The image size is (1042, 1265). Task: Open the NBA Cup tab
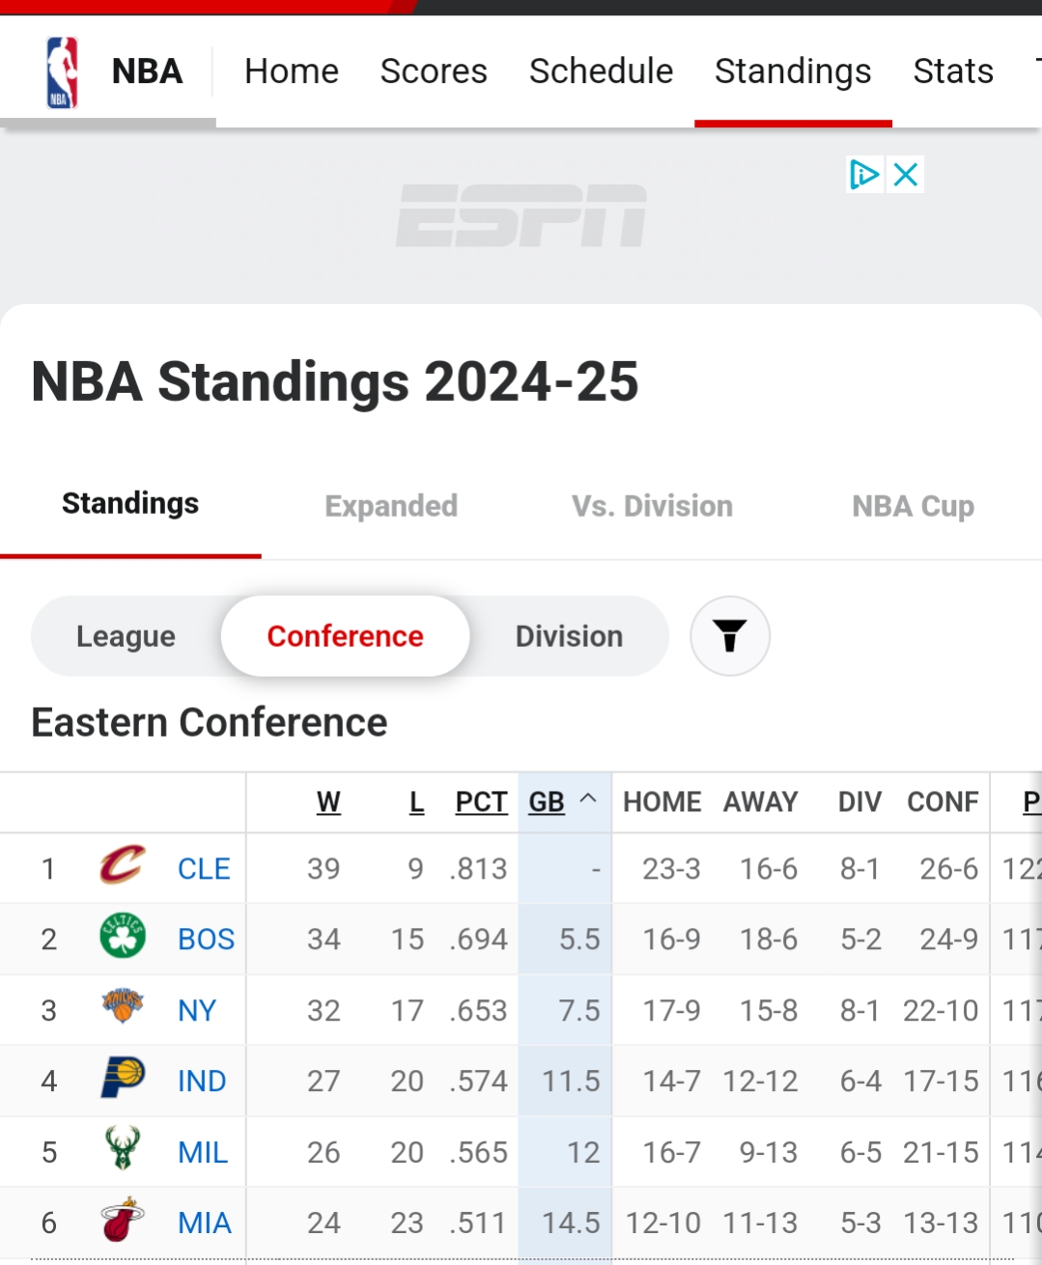coord(913,506)
